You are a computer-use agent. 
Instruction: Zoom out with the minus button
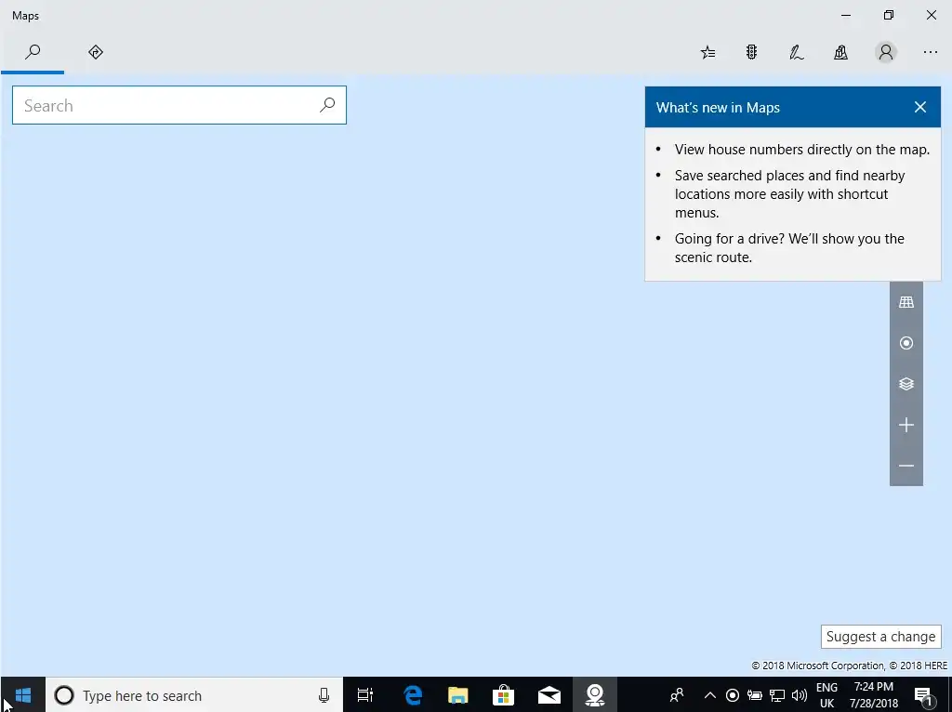[x=906, y=466]
